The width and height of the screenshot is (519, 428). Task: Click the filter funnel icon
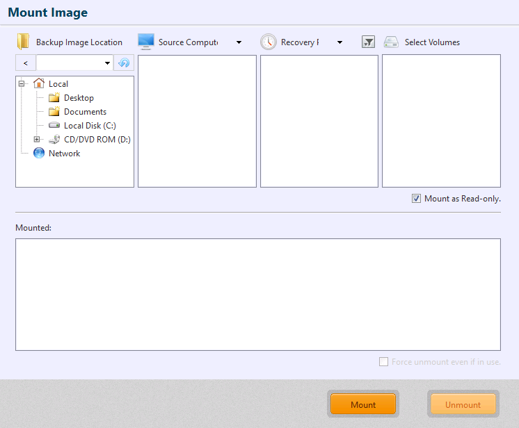pos(369,42)
